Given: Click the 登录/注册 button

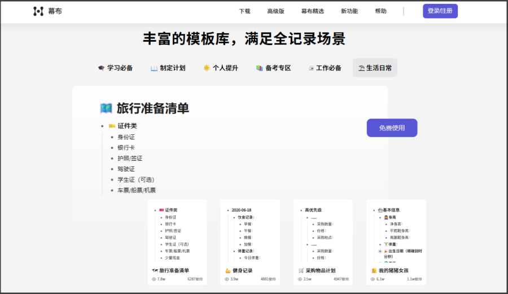Looking at the screenshot, I should [440, 11].
